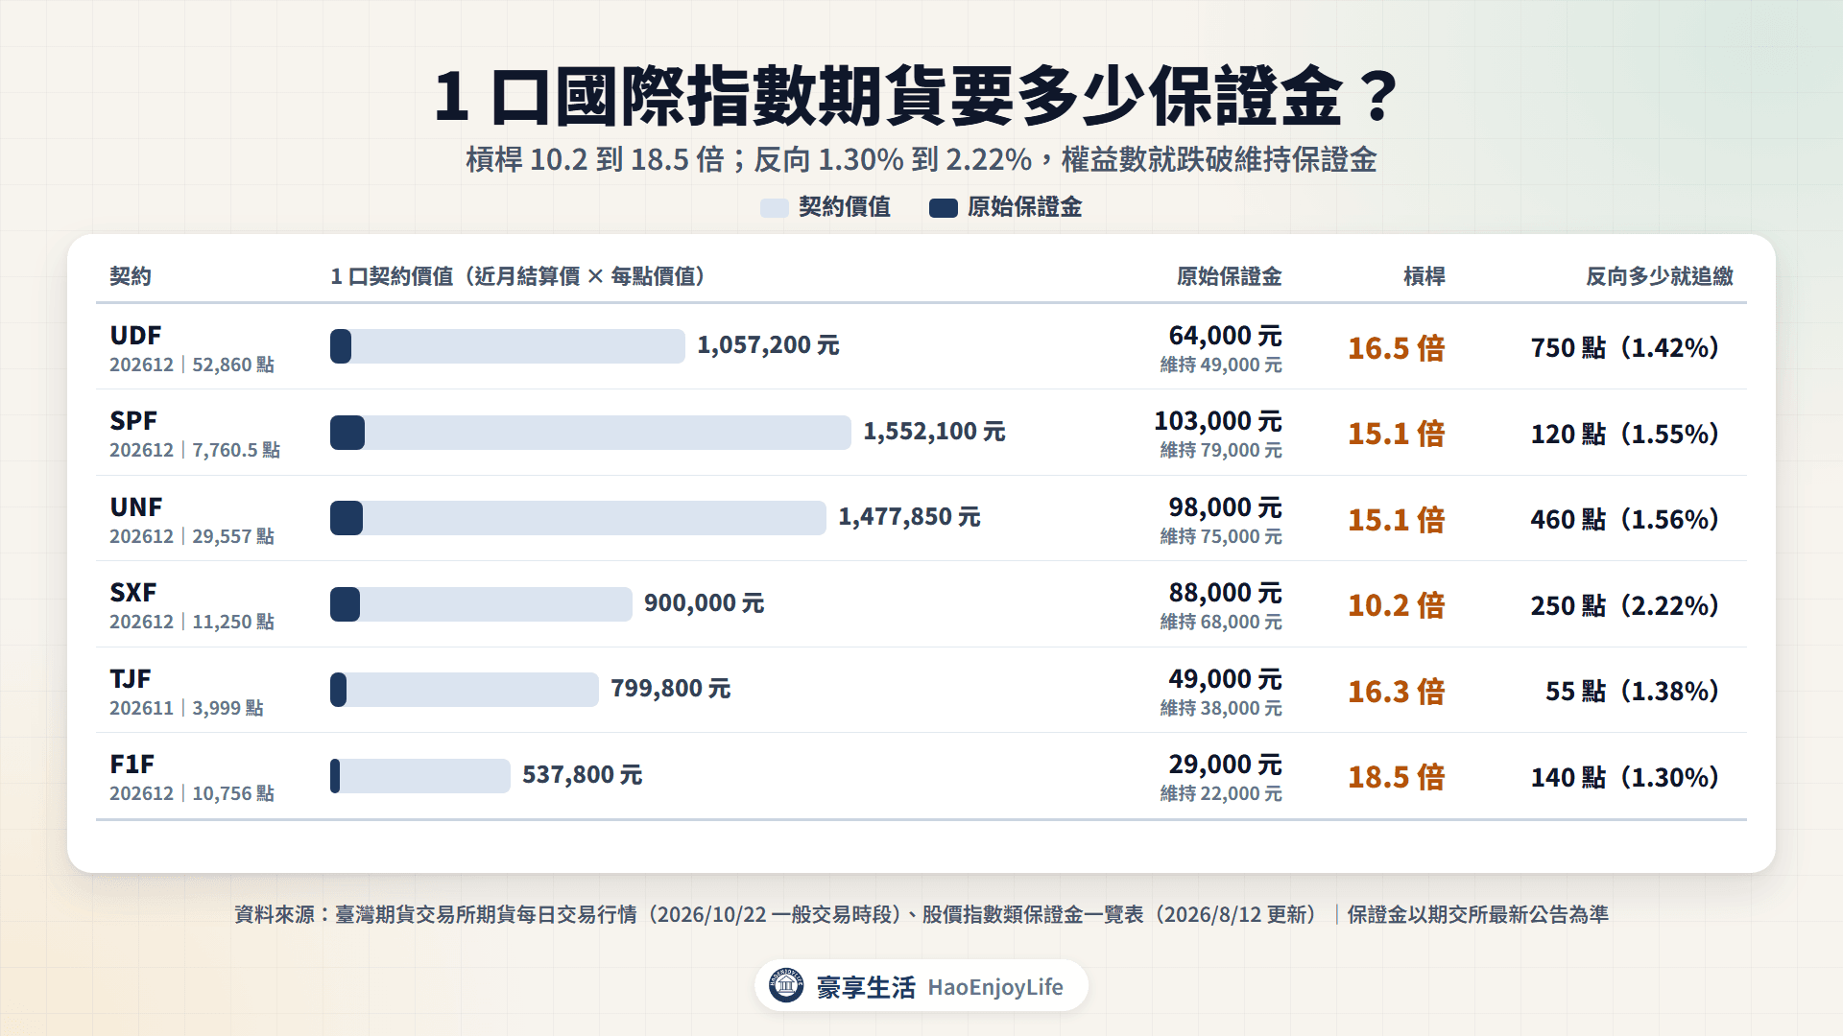Click 250 點（2.22%）margin call value
The height and width of the screenshot is (1036, 1843).
coord(1624,605)
